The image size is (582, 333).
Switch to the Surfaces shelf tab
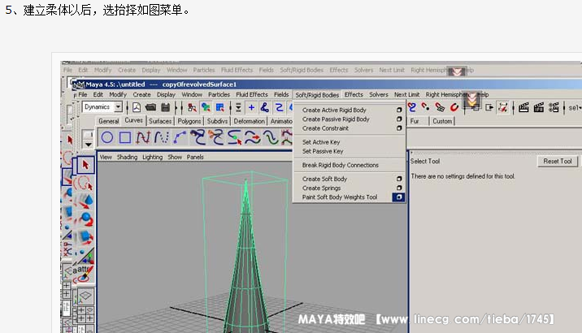(160, 121)
